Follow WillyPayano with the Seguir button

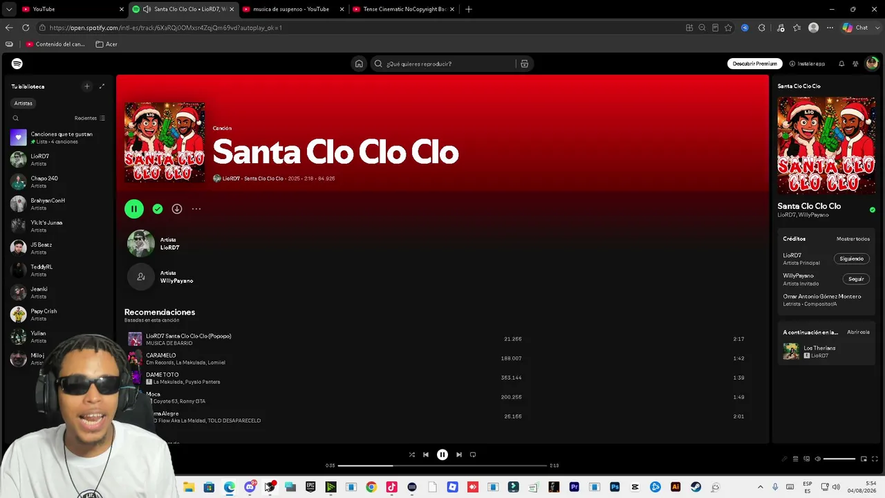[x=856, y=279]
